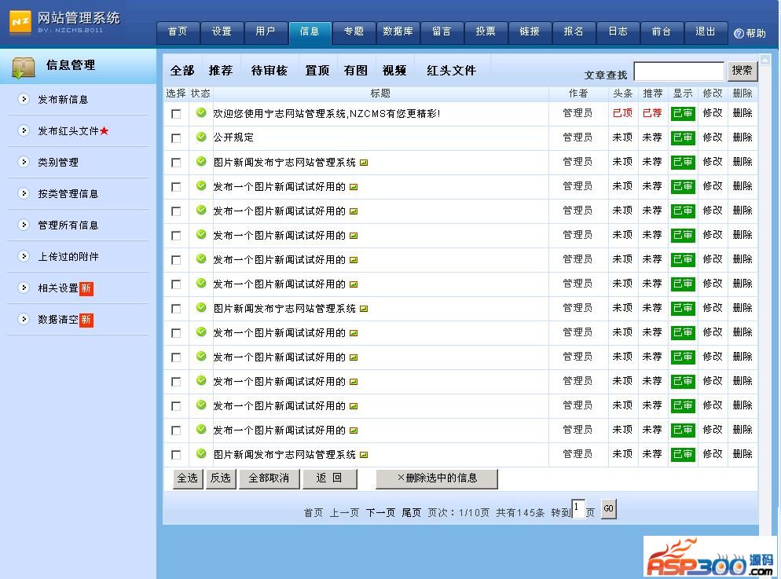Open the 日志 navigation tab
The image size is (781, 579).
click(618, 32)
